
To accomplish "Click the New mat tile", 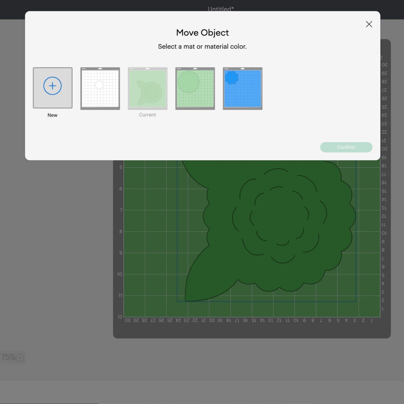I will 52,88.
